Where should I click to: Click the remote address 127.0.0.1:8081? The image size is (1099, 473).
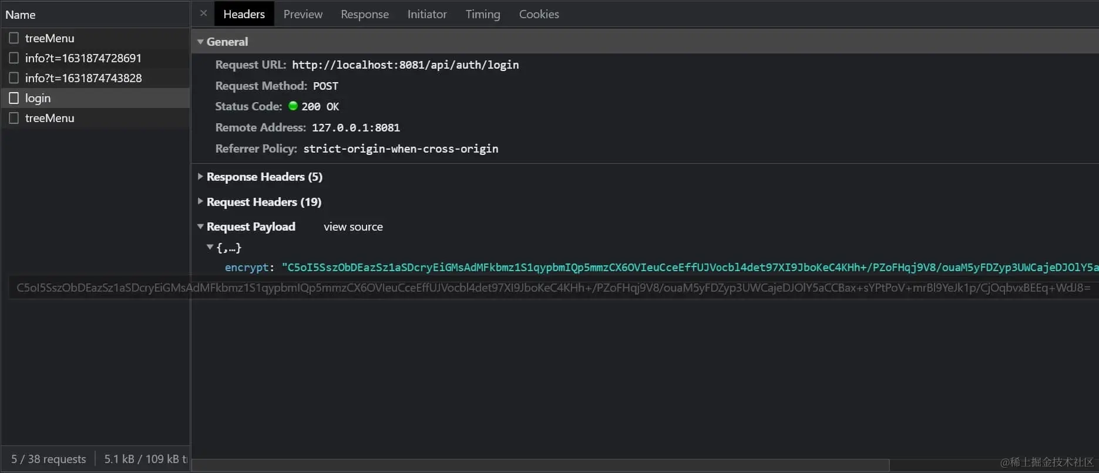(356, 128)
